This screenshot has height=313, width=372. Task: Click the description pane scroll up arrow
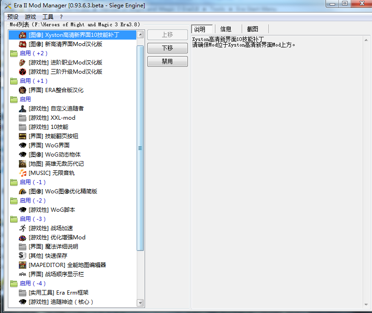pos(366,40)
